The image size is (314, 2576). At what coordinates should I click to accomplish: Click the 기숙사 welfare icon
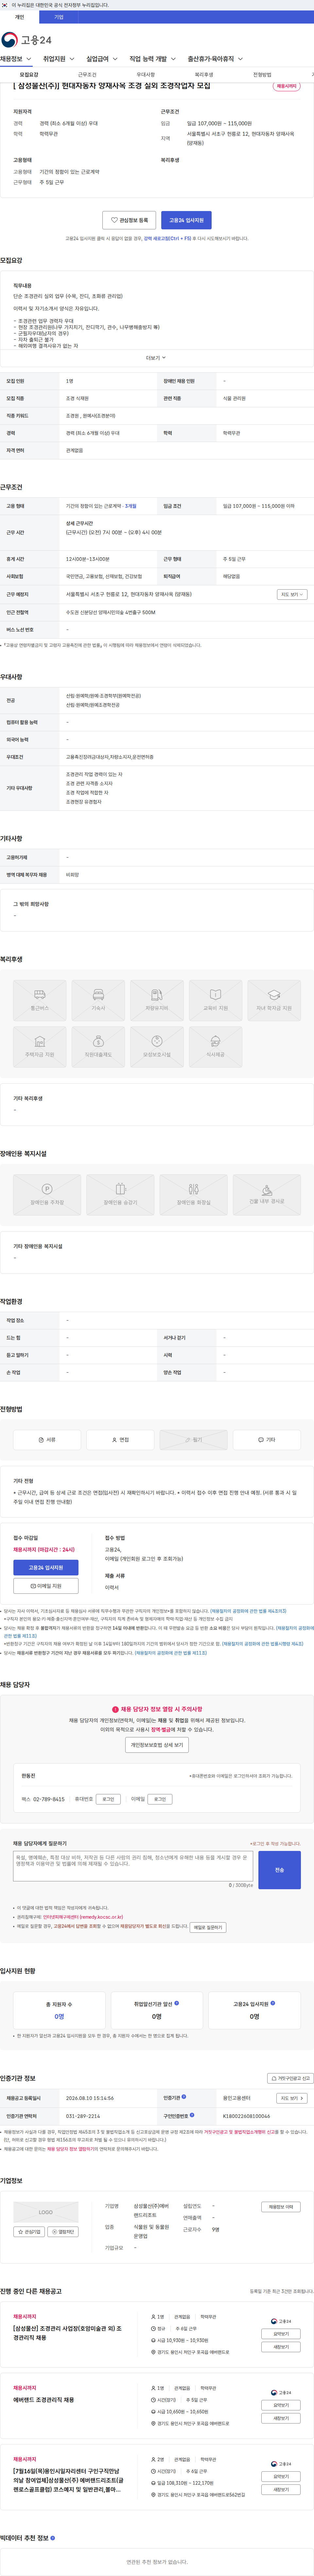98,1000
